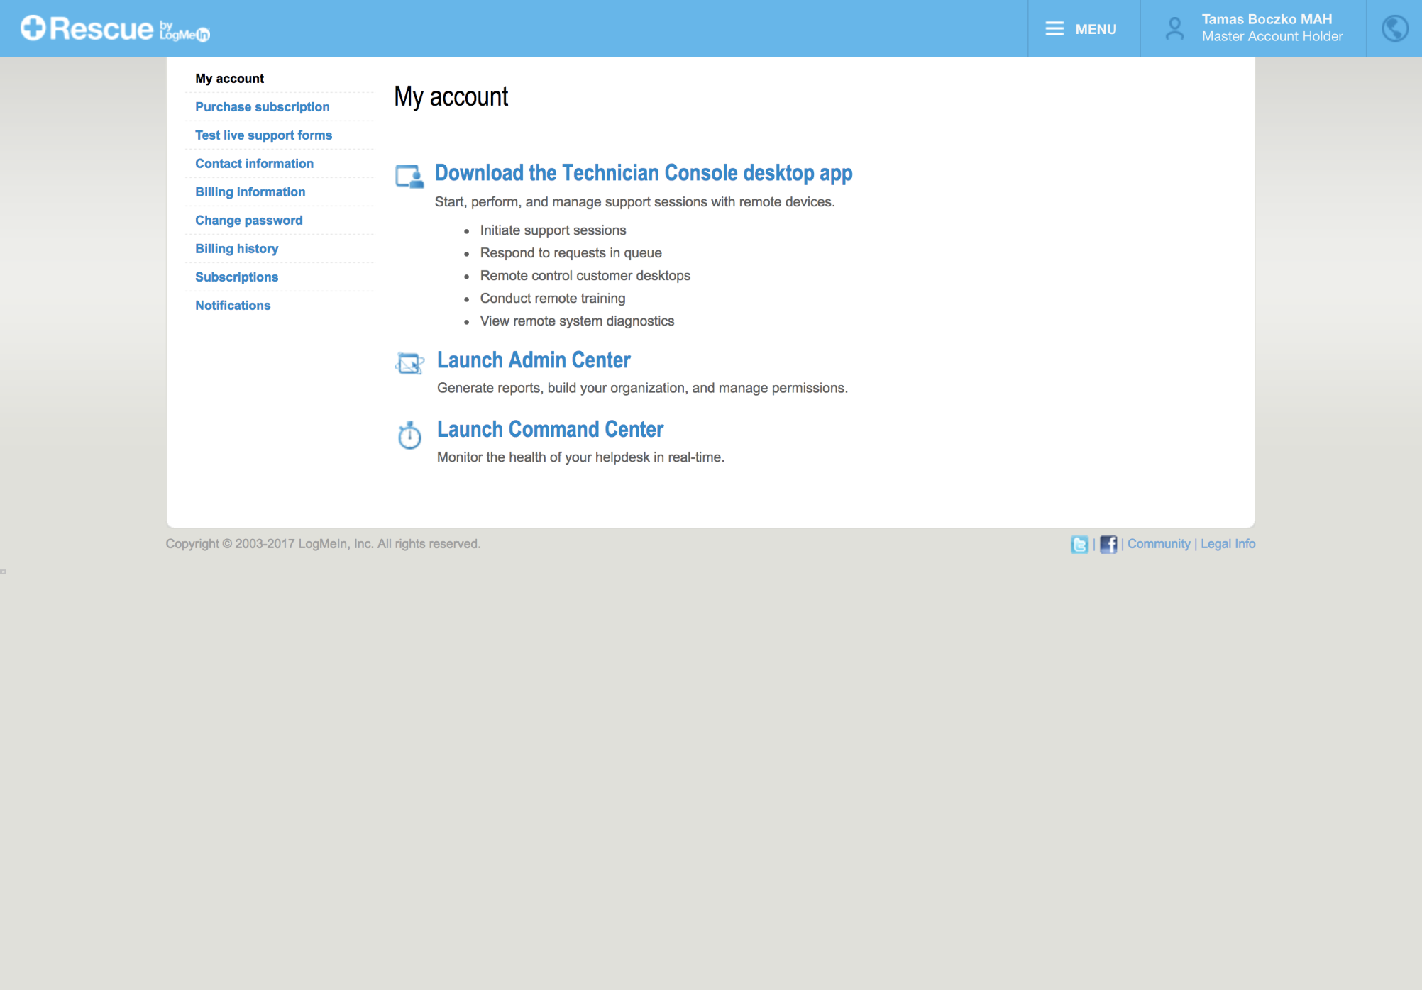The image size is (1422, 990).
Task: Open the Twitter icon in footer
Action: pyautogui.click(x=1079, y=544)
